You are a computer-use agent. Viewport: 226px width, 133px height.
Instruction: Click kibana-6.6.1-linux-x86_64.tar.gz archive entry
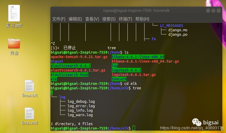[x=145, y=61]
